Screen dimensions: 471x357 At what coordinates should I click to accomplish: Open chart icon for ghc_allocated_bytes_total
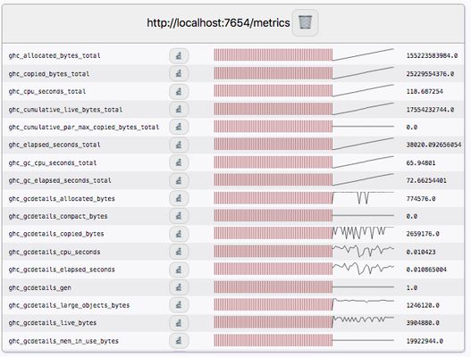point(179,56)
